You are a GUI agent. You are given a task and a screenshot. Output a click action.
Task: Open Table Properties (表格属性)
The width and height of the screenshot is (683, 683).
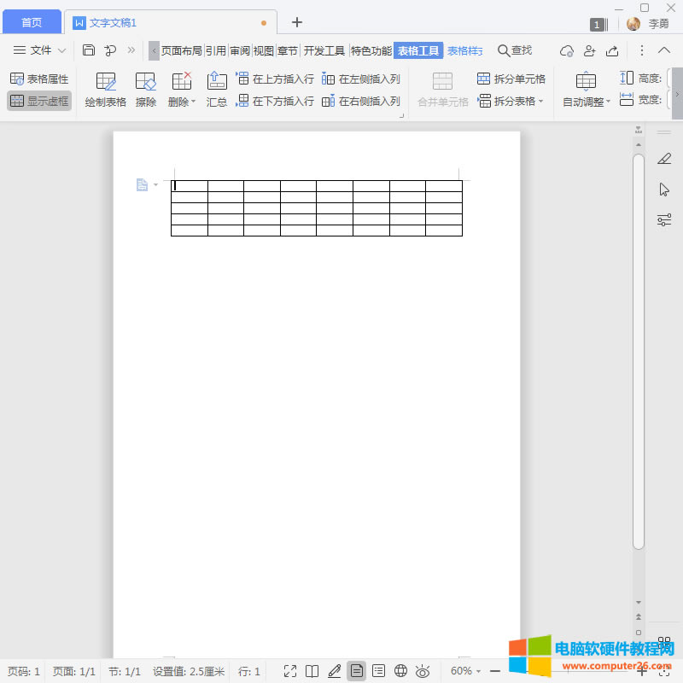click(39, 79)
